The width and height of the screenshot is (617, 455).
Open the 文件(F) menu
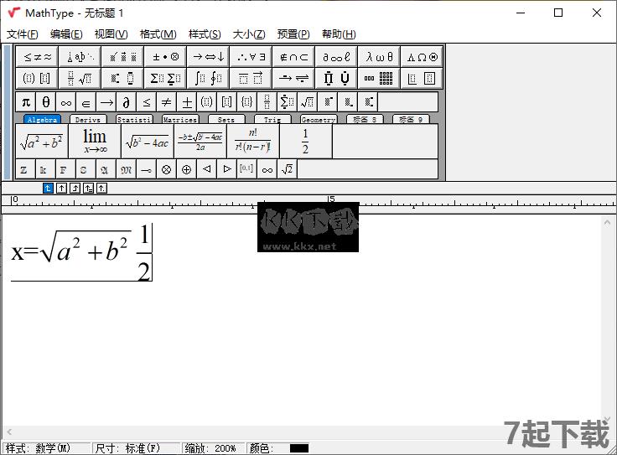pos(23,34)
